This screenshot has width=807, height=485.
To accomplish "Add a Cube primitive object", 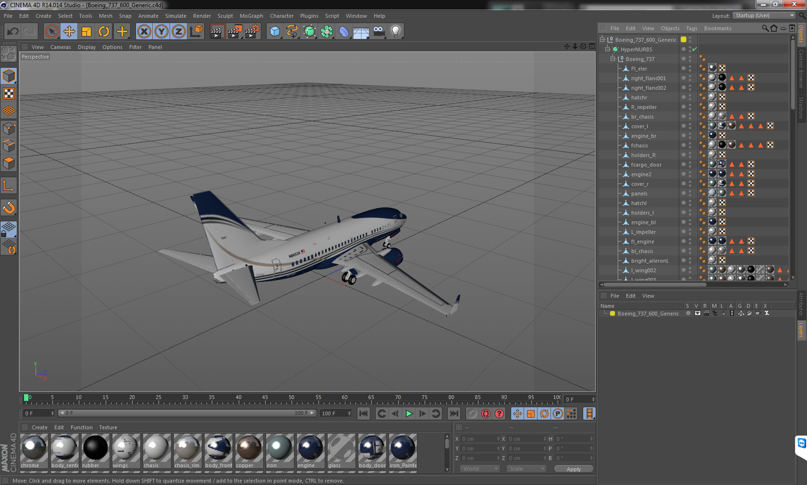I will (275, 32).
